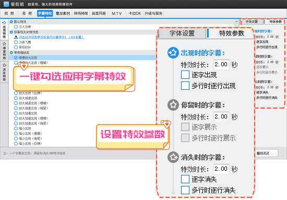
Task: Click the download icon beside the blue link
Action: pyautogui.click(x=16, y=37)
